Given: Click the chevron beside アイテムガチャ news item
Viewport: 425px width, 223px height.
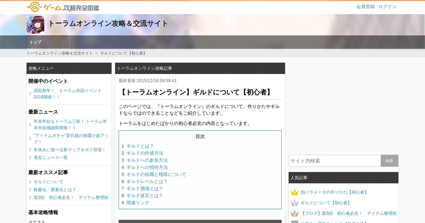Looking at the screenshot, I should (30, 139).
